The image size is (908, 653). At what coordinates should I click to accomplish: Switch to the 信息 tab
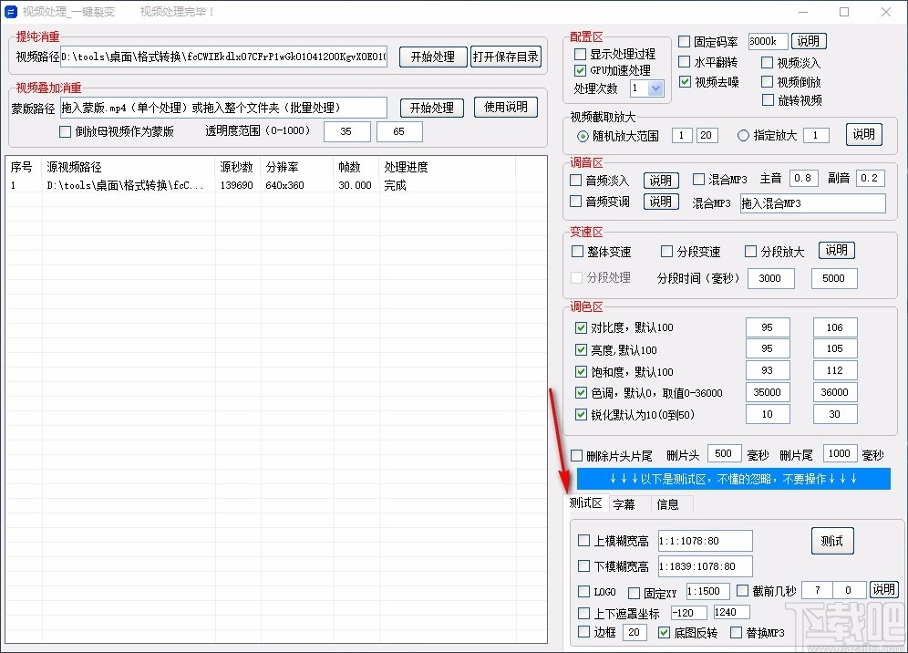[668, 503]
